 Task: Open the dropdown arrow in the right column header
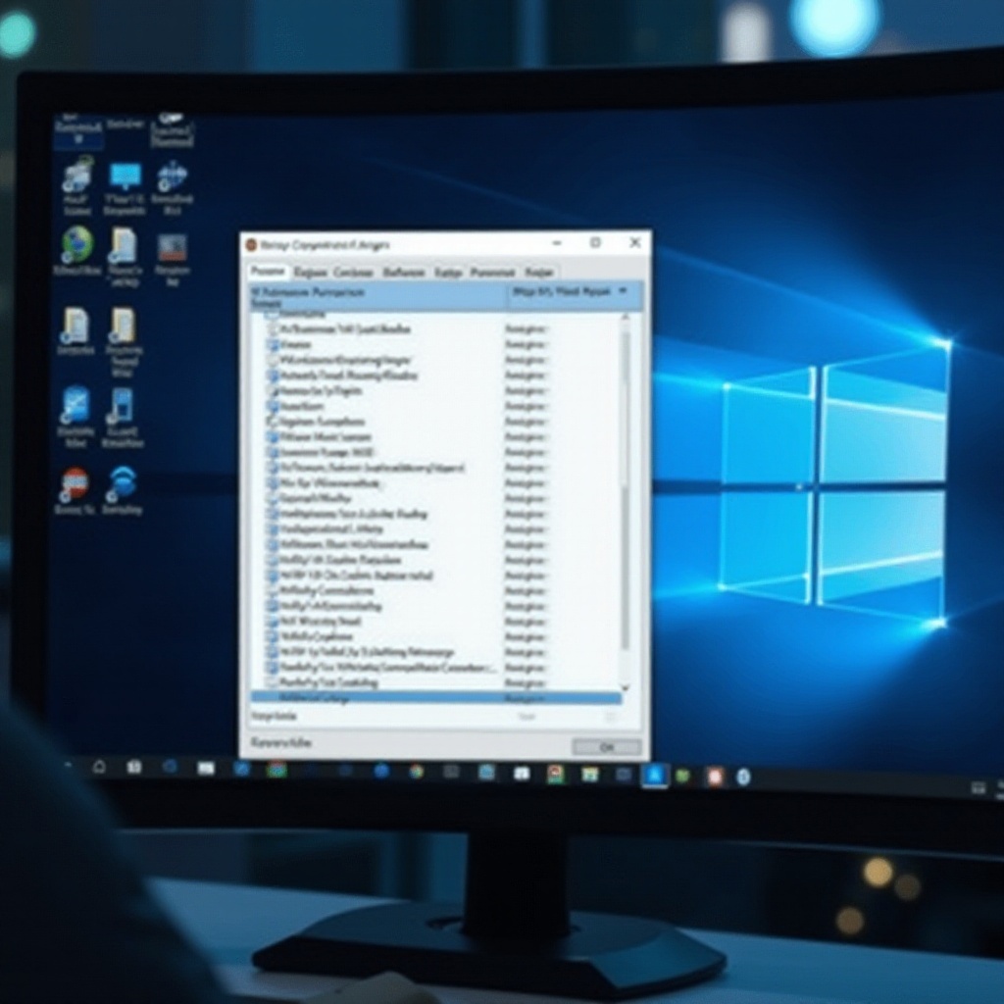[x=622, y=291]
